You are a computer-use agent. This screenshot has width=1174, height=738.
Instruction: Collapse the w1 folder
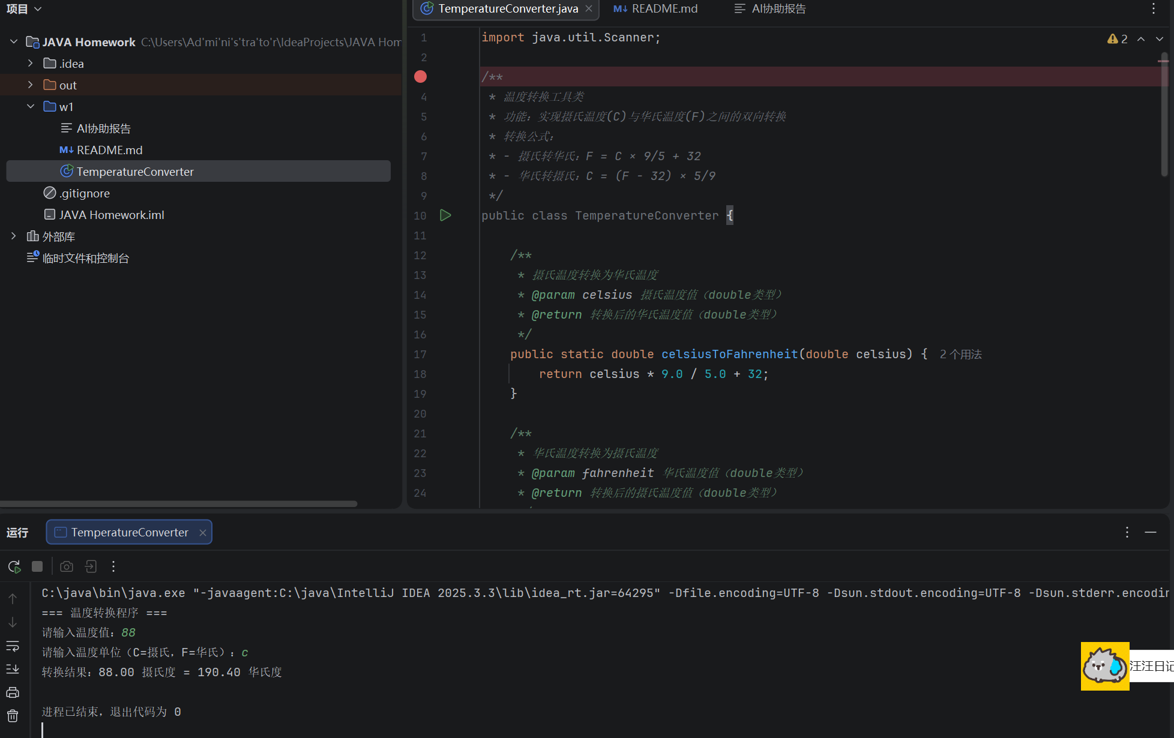click(x=31, y=106)
